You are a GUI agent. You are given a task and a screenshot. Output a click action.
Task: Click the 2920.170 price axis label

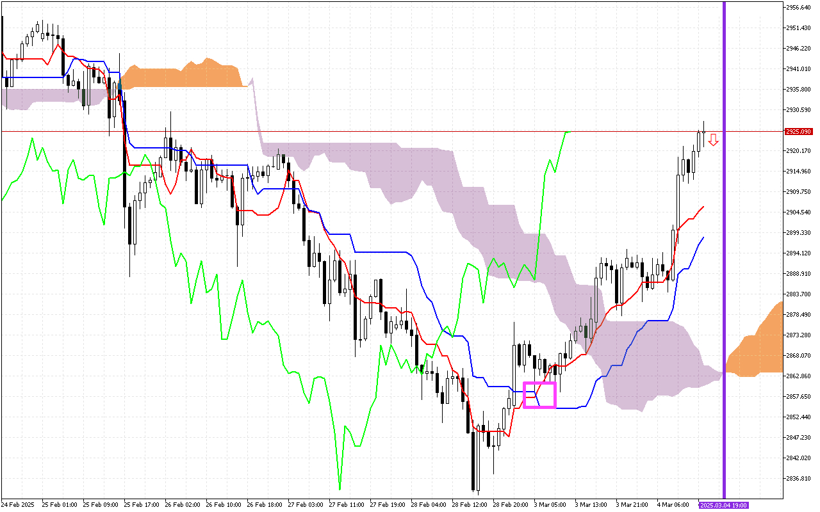tap(798, 151)
